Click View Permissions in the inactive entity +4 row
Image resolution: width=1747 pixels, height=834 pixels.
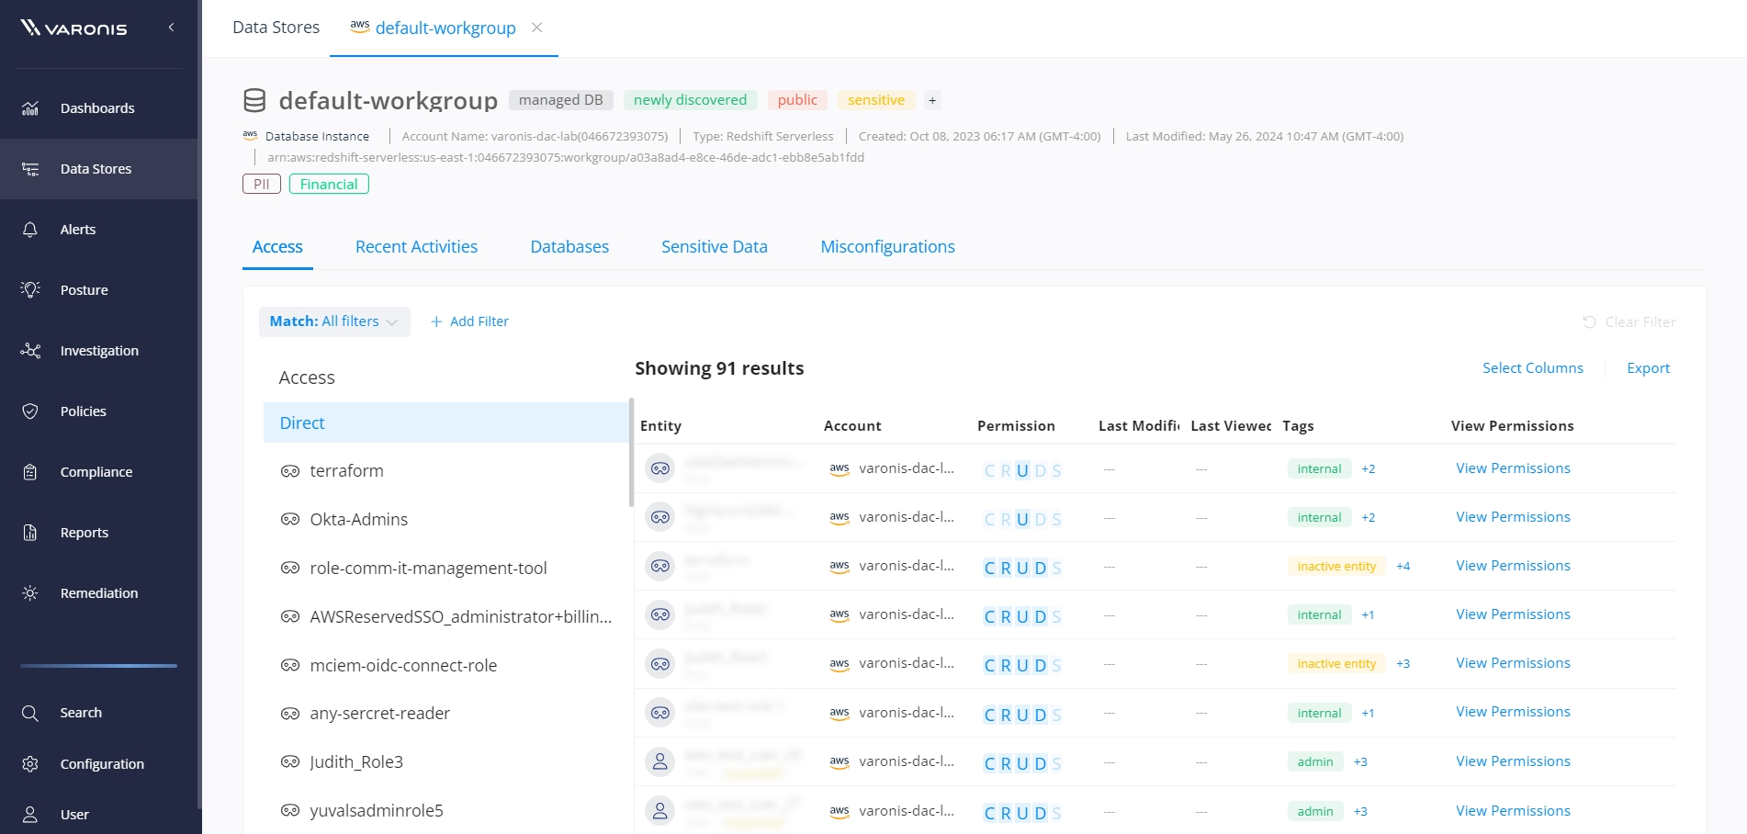[1513, 566]
